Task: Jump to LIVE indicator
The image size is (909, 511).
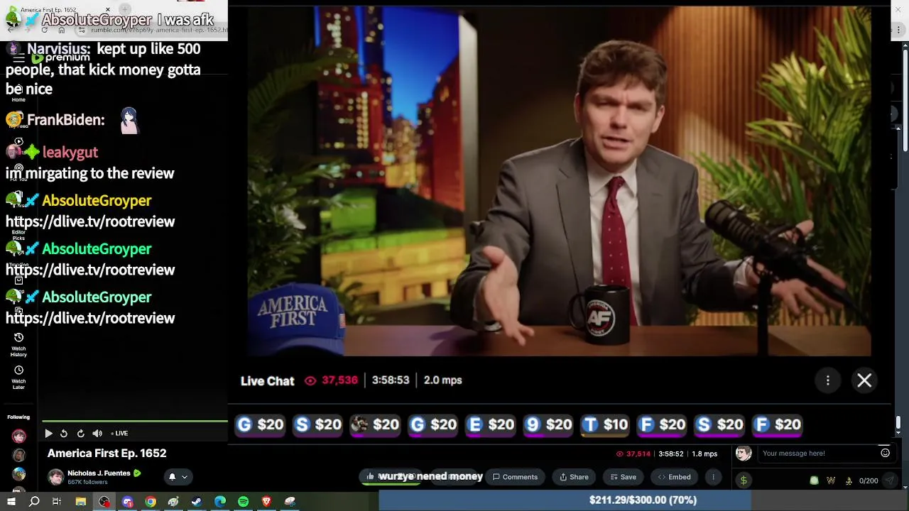Action: 119,434
